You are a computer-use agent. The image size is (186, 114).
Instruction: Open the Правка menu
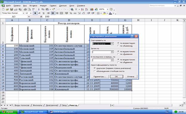[17, 6]
